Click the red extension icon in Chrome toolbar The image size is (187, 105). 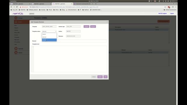tap(169, 7)
